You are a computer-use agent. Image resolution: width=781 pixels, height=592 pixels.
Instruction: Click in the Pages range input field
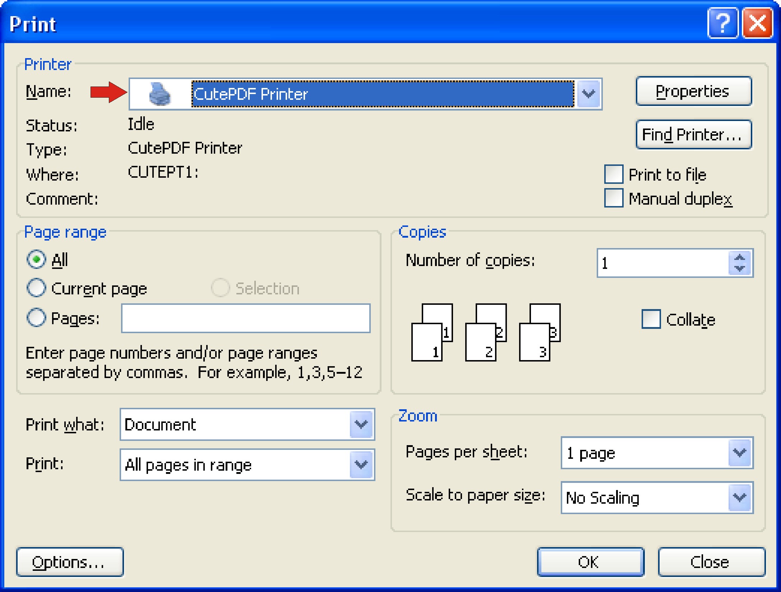point(246,318)
